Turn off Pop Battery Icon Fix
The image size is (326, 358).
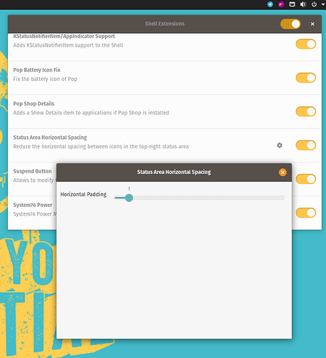coord(306,78)
